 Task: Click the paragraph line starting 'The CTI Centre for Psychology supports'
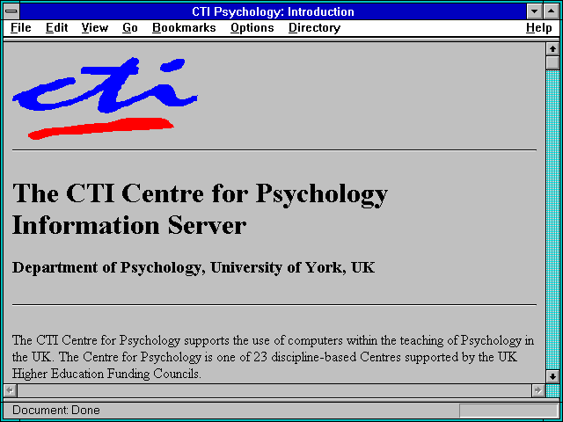273,340
